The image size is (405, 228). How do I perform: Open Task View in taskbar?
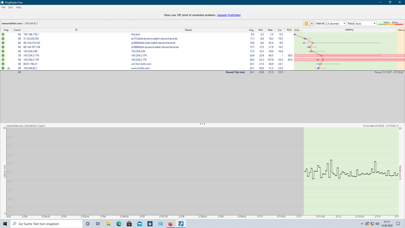98,224
